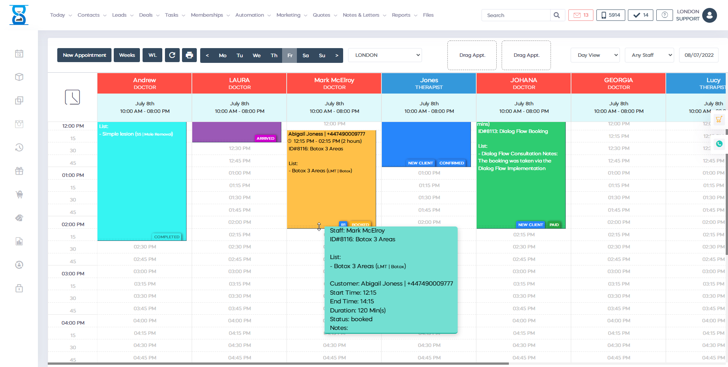Click the clock icon above time column
This screenshot has height=367, width=728.
(72, 97)
